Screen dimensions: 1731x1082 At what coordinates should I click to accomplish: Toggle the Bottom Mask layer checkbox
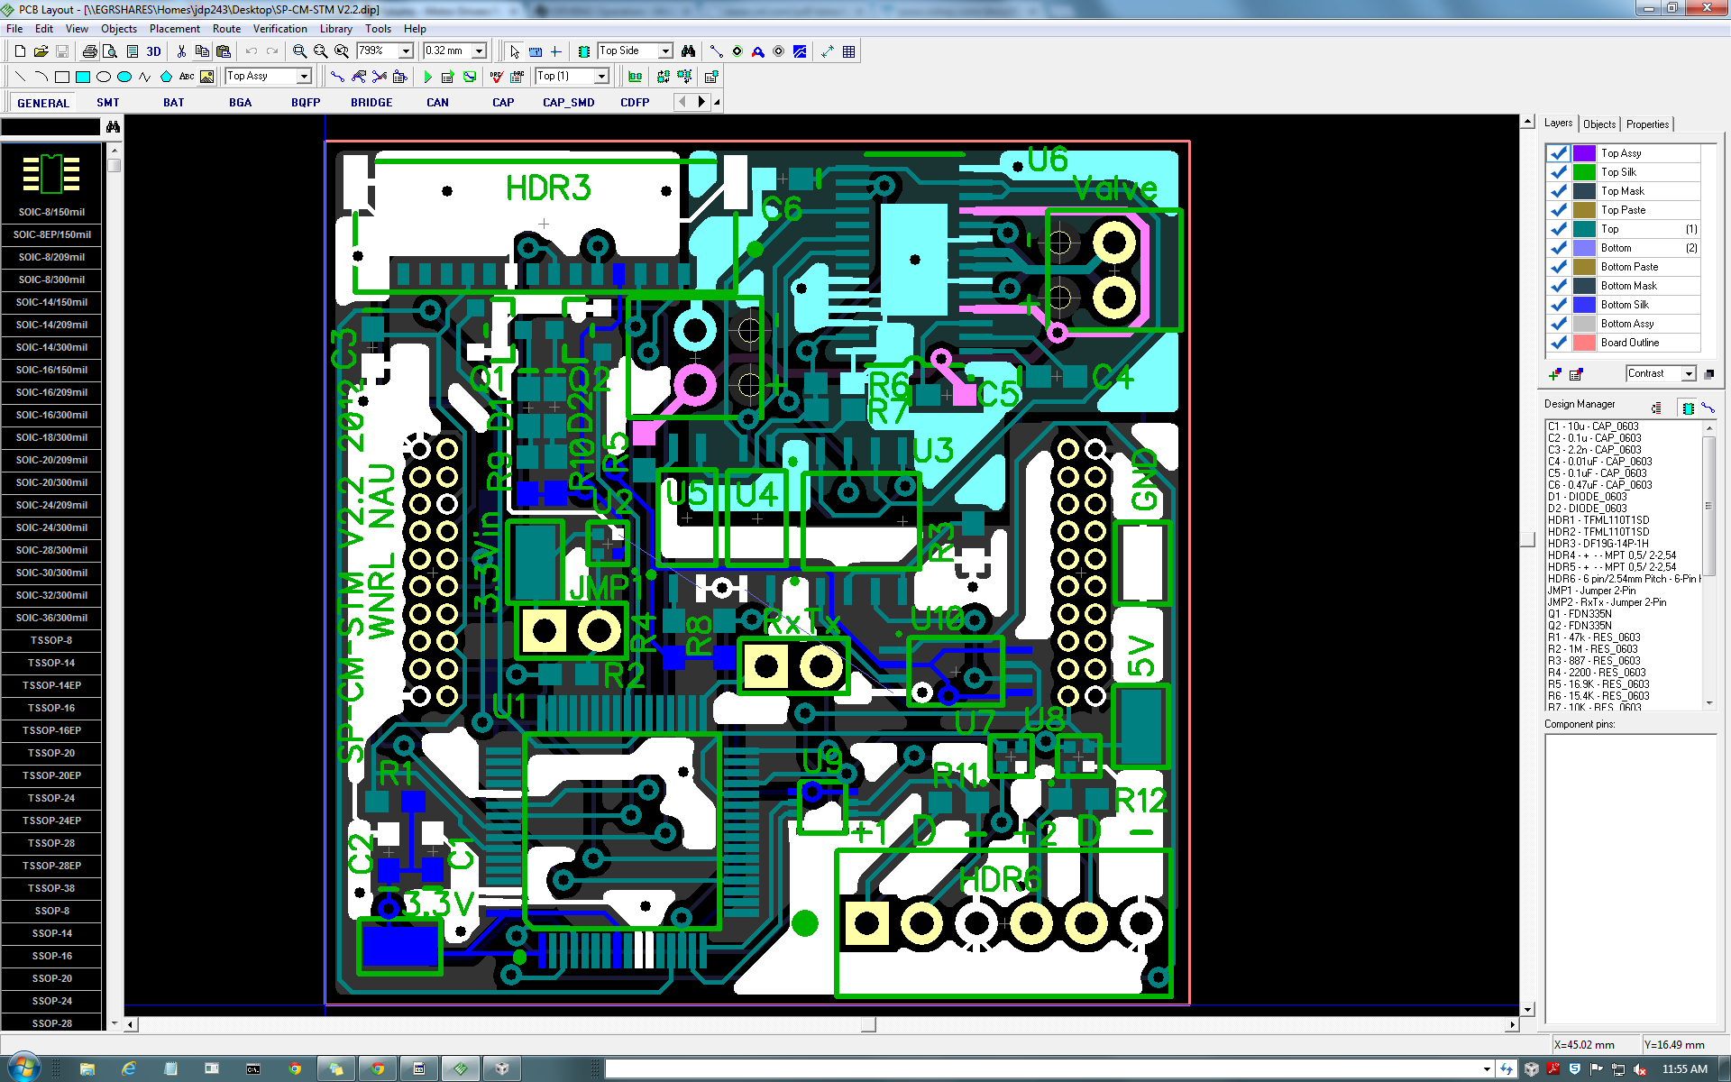1558,286
